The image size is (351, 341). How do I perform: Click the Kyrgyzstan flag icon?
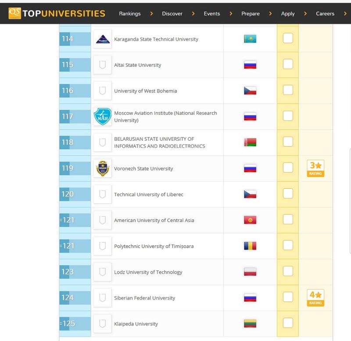click(250, 220)
